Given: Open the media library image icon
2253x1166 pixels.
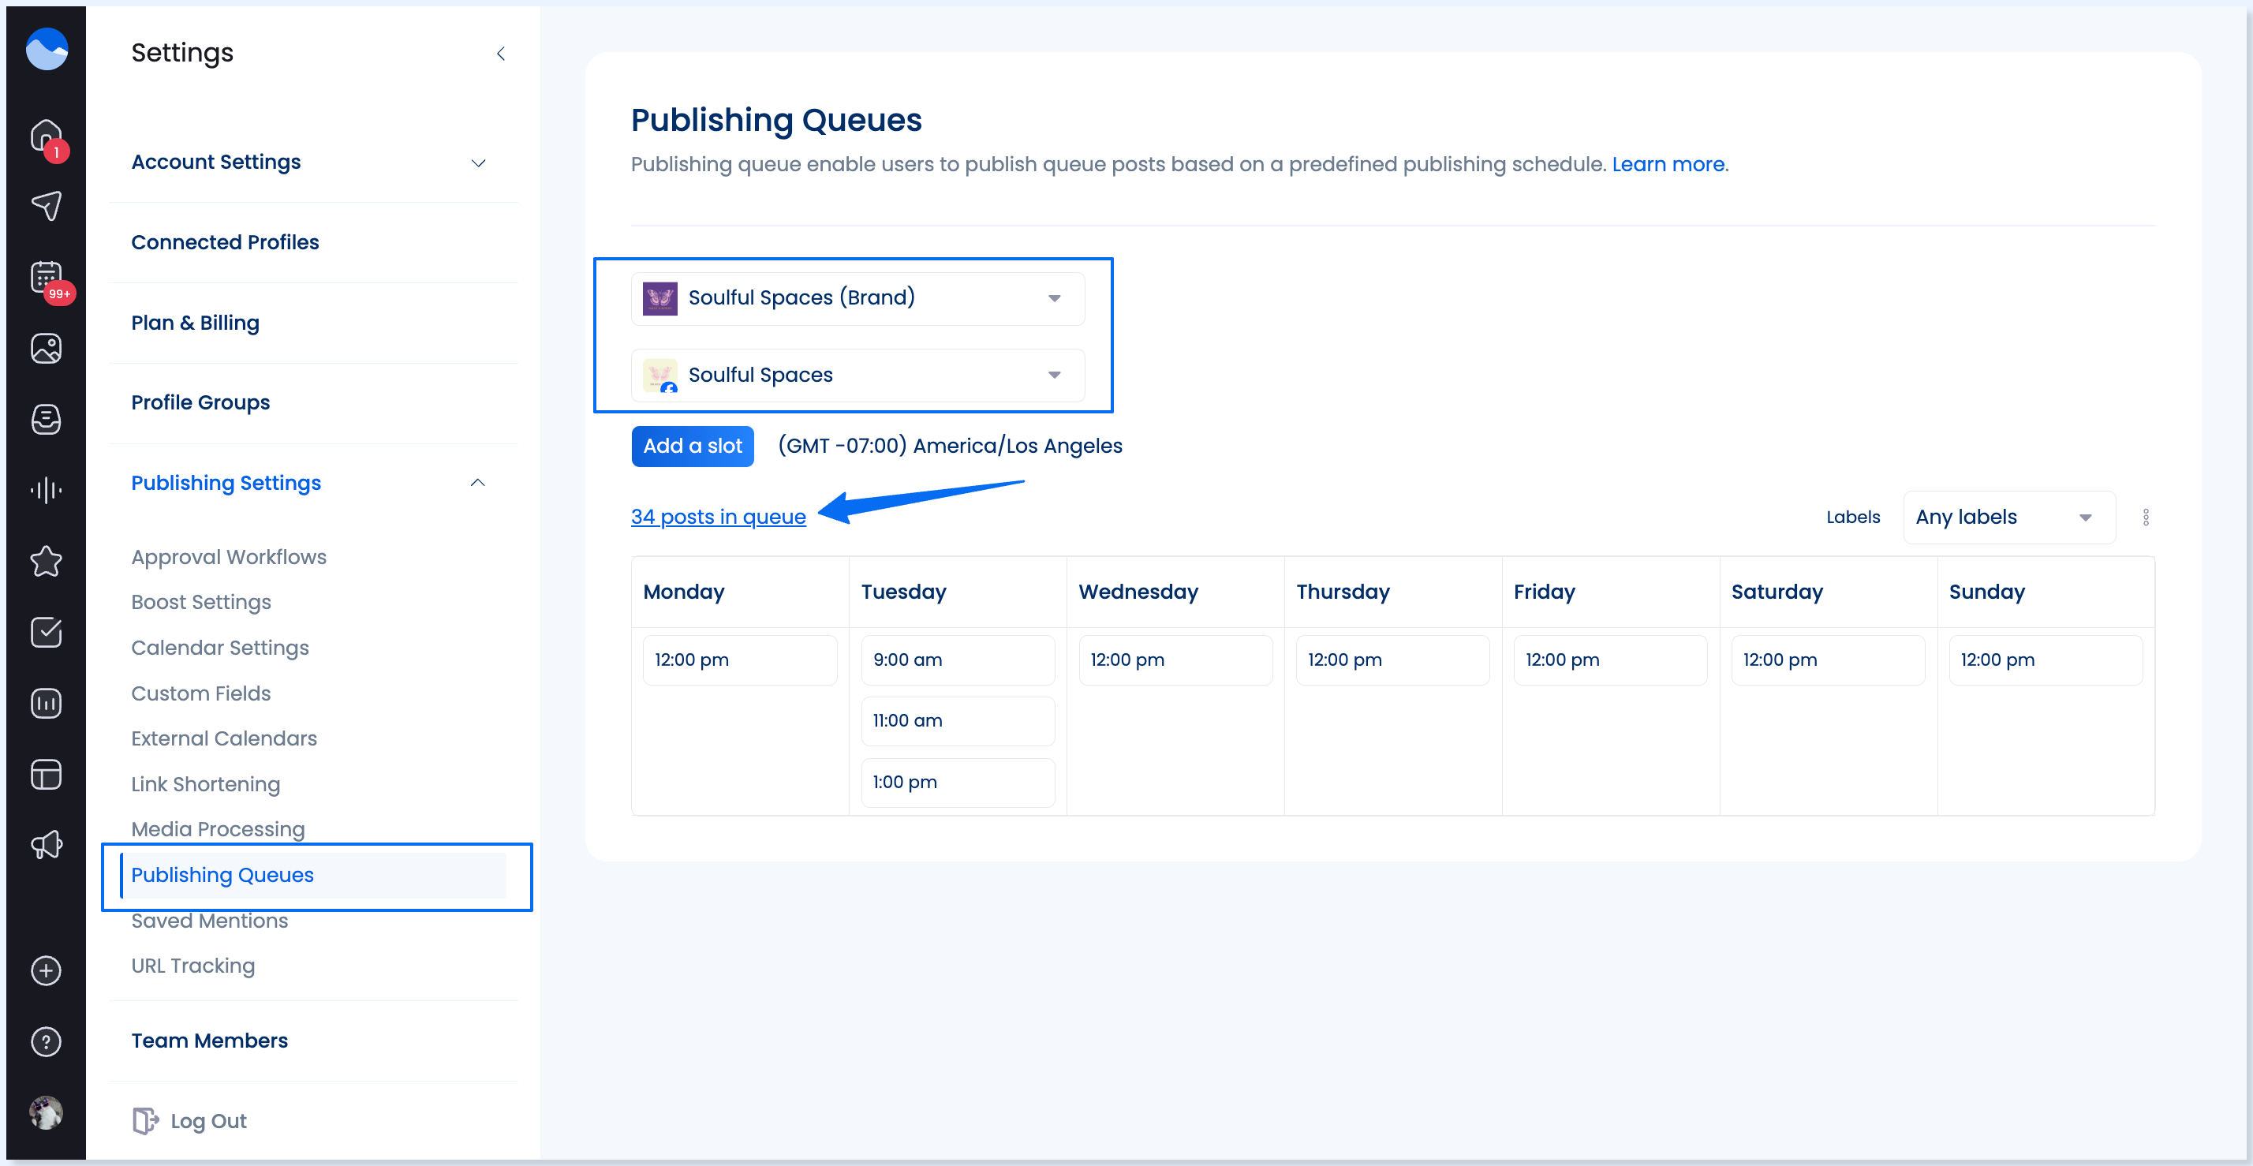Looking at the screenshot, I should tap(47, 348).
